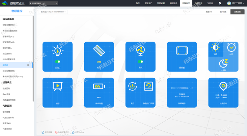Open the 演示 presentation screen icon
The image size is (247, 136).
(x=58, y=87)
